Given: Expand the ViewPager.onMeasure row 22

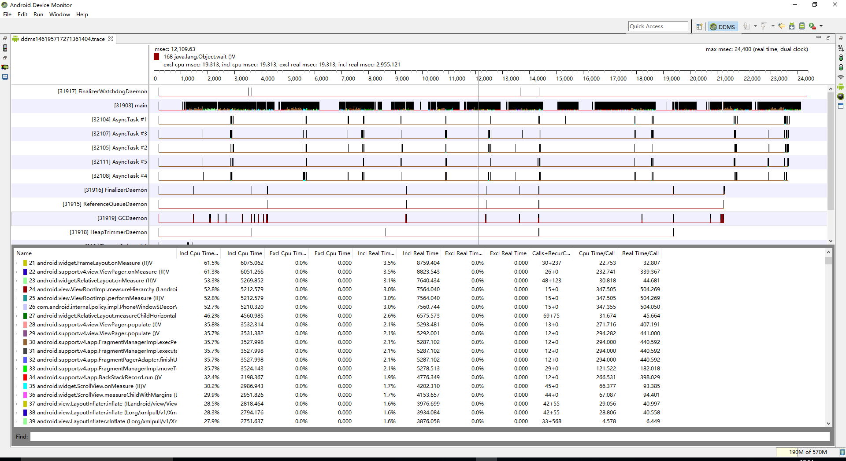Looking at the screenshot, I should [x=17, y=272].
